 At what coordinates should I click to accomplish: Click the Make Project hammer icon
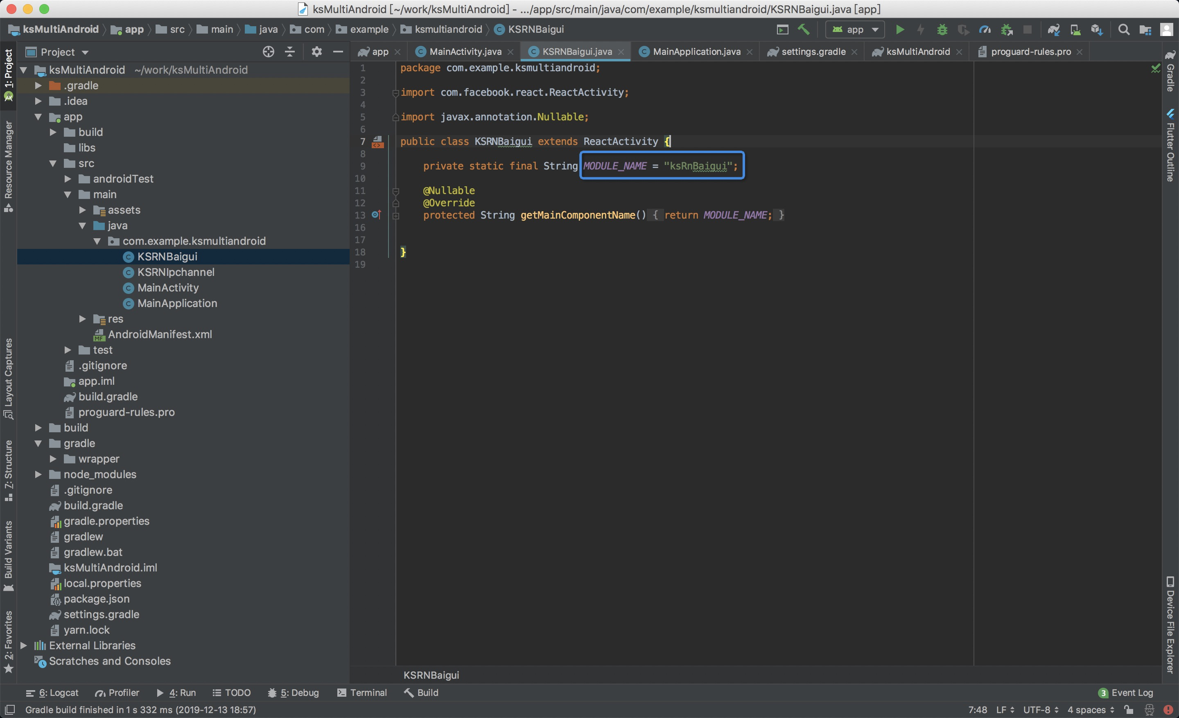click(x=804, y=29)
